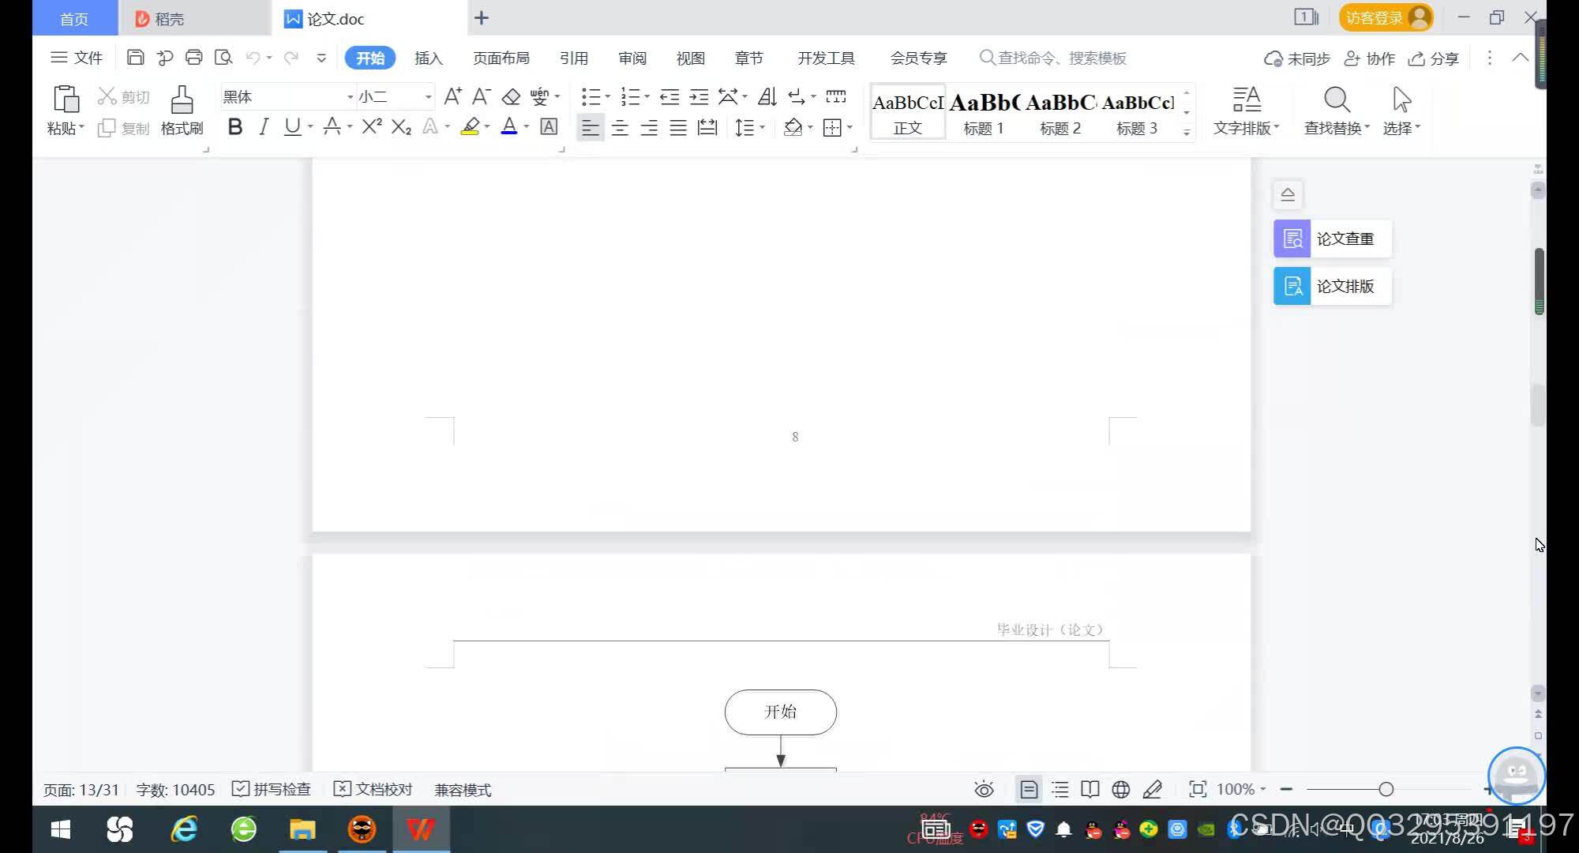This screenshot has height=853, width=1579.
Task: Apply subscript formatting
Action: point(401,126)
